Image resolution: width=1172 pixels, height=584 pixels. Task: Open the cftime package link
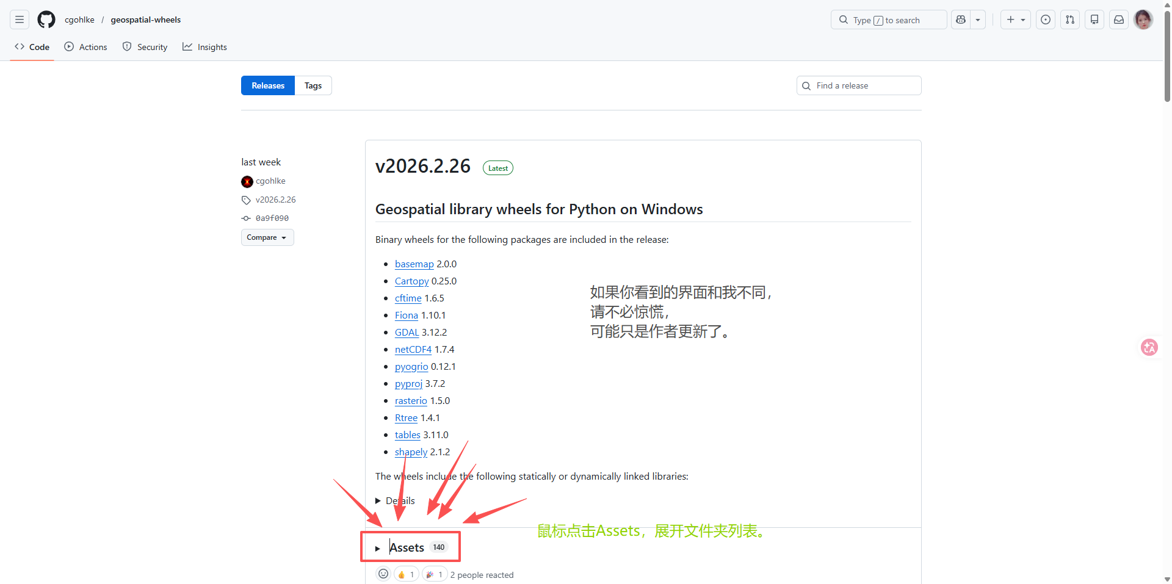(x=408, y=298)
